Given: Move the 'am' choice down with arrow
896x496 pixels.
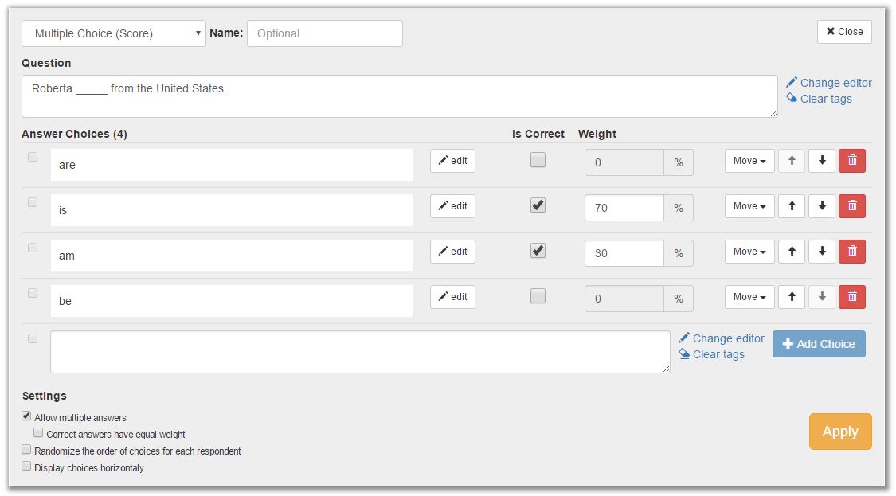Looking at the screenshot, I should click(x=822, y=252).
